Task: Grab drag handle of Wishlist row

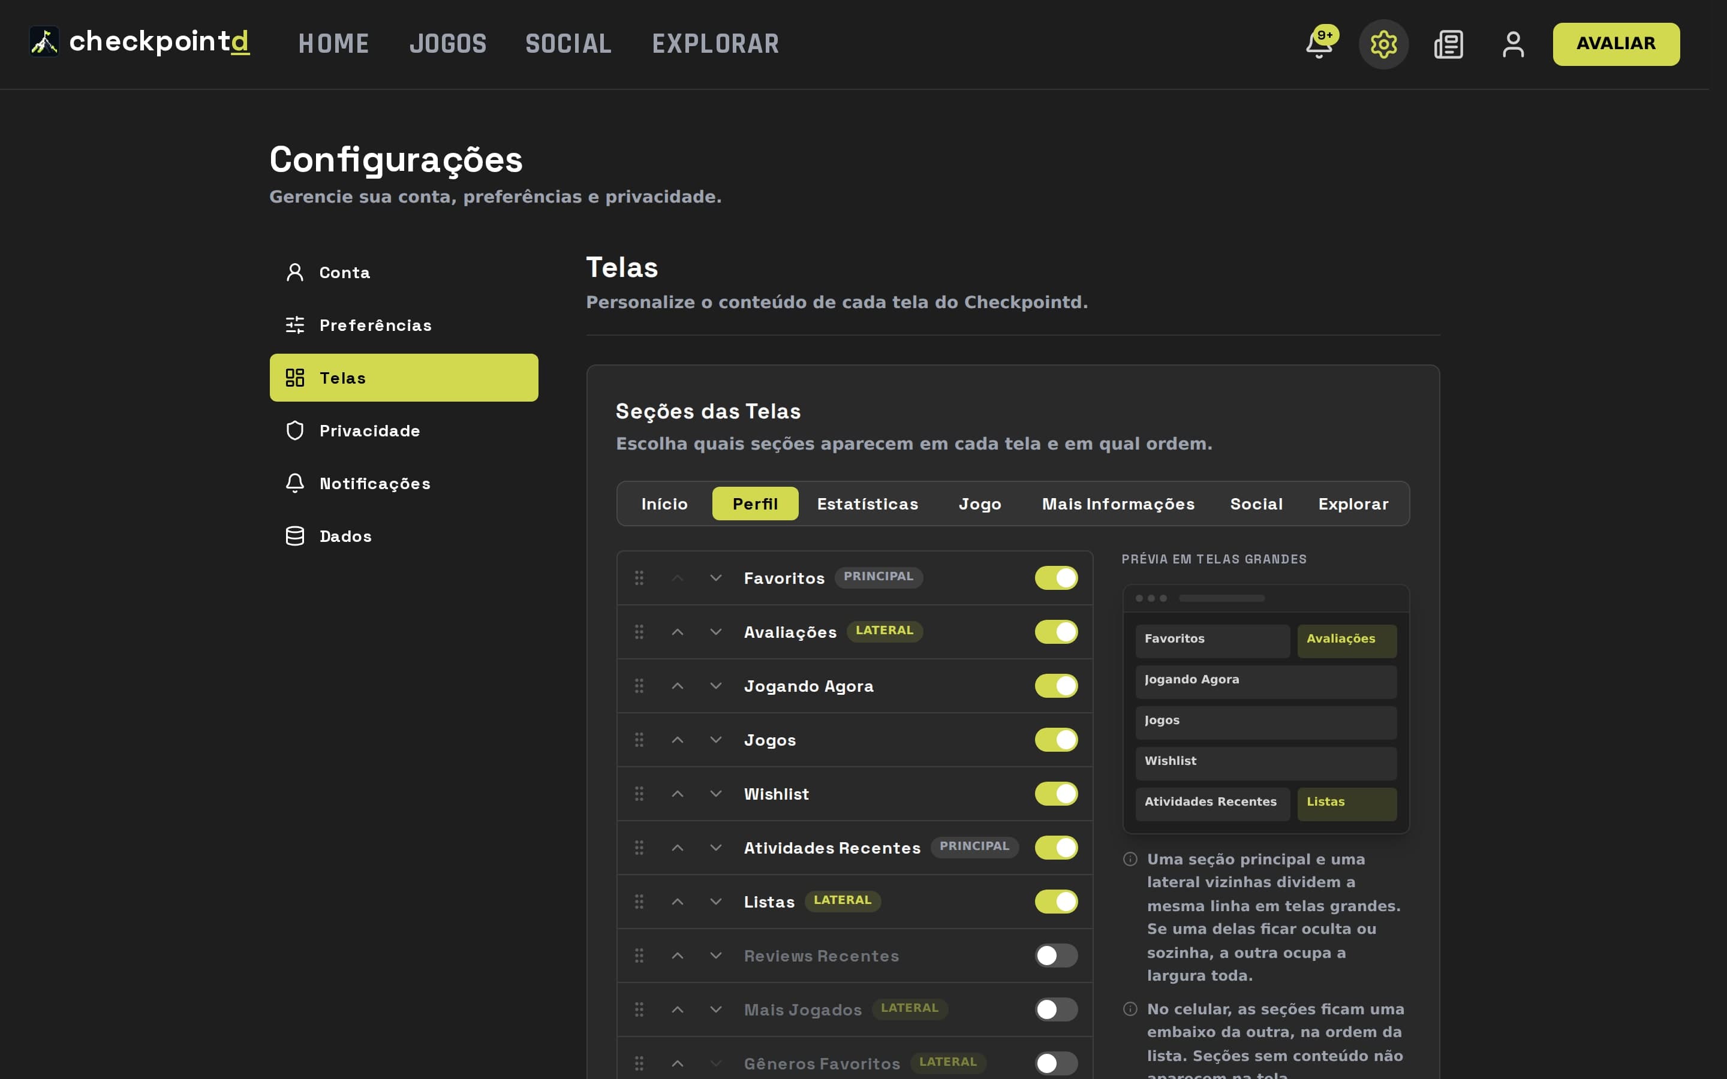Action: click(x=639, y=793)
